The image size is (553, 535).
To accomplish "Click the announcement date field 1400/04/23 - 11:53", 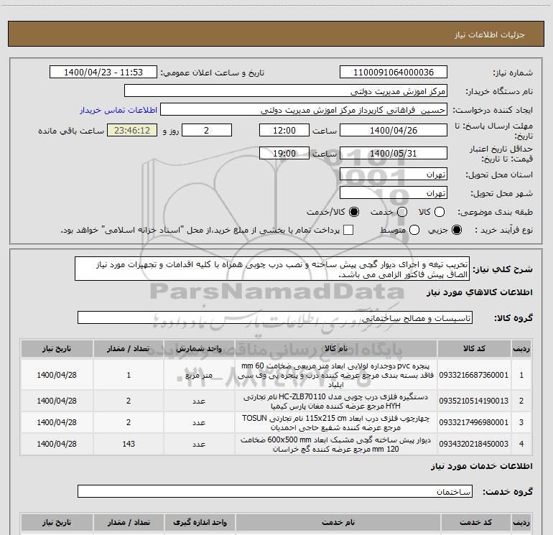I will (103, 73).
